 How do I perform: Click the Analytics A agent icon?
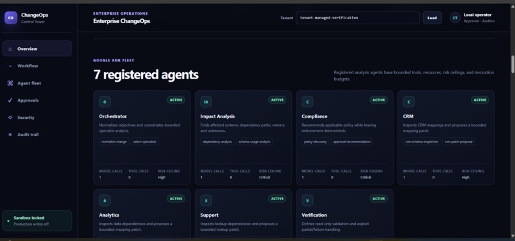pos(105,201)
